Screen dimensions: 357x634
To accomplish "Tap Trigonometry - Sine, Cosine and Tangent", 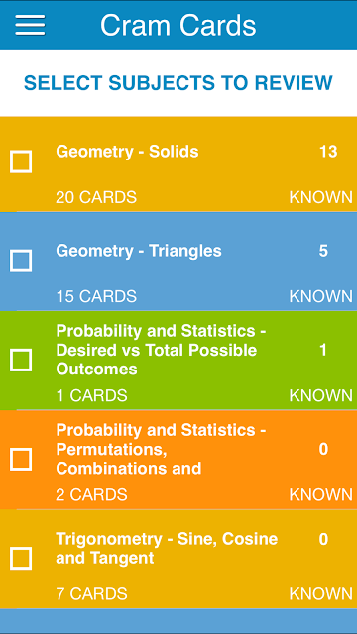I will [x=167, y=548].
